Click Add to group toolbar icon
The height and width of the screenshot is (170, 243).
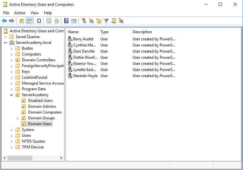tap(121, 21)
